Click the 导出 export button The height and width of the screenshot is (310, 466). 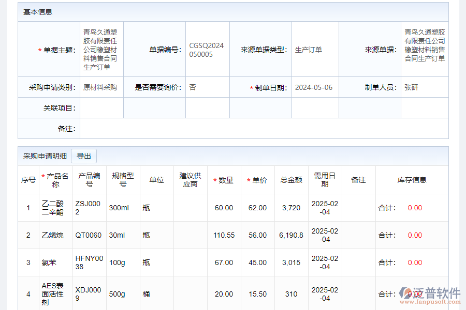click(x=83, y=156)
